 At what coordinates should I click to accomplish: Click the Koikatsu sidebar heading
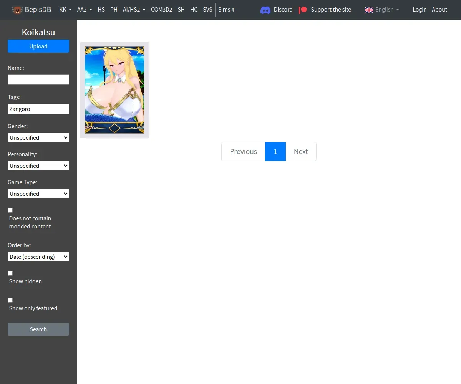tap(38, 32)
